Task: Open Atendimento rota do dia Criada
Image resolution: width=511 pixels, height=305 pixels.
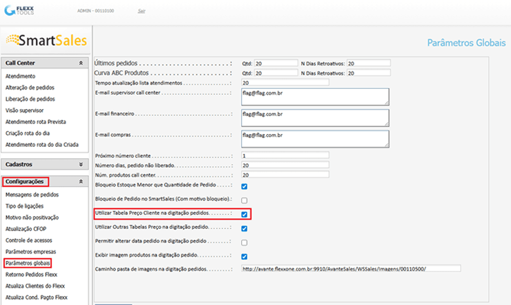Action: pos(42,144)
